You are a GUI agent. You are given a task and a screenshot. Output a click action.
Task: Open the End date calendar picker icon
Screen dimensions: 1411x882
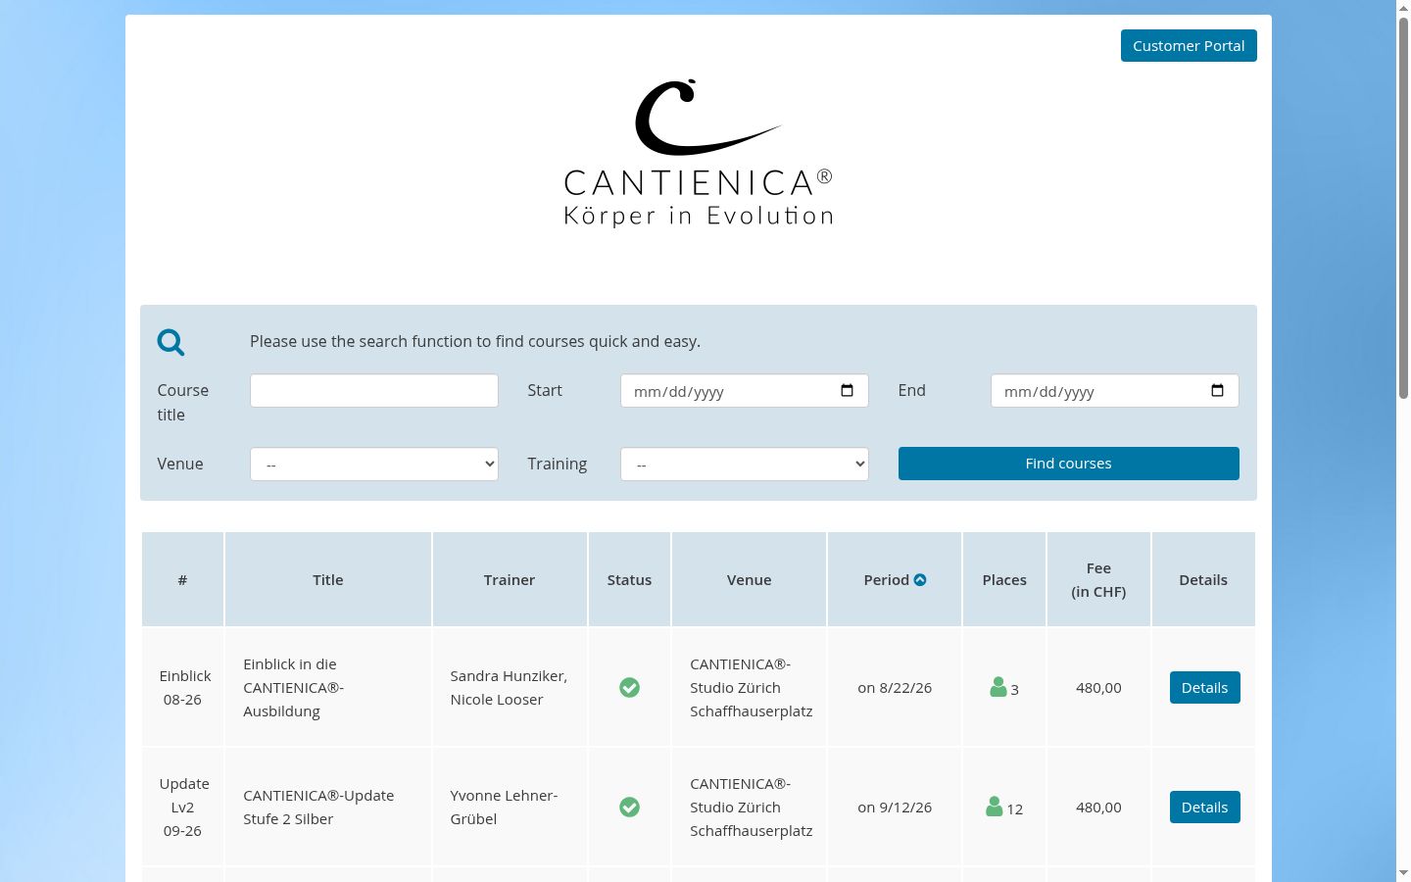click(1218, 390)
